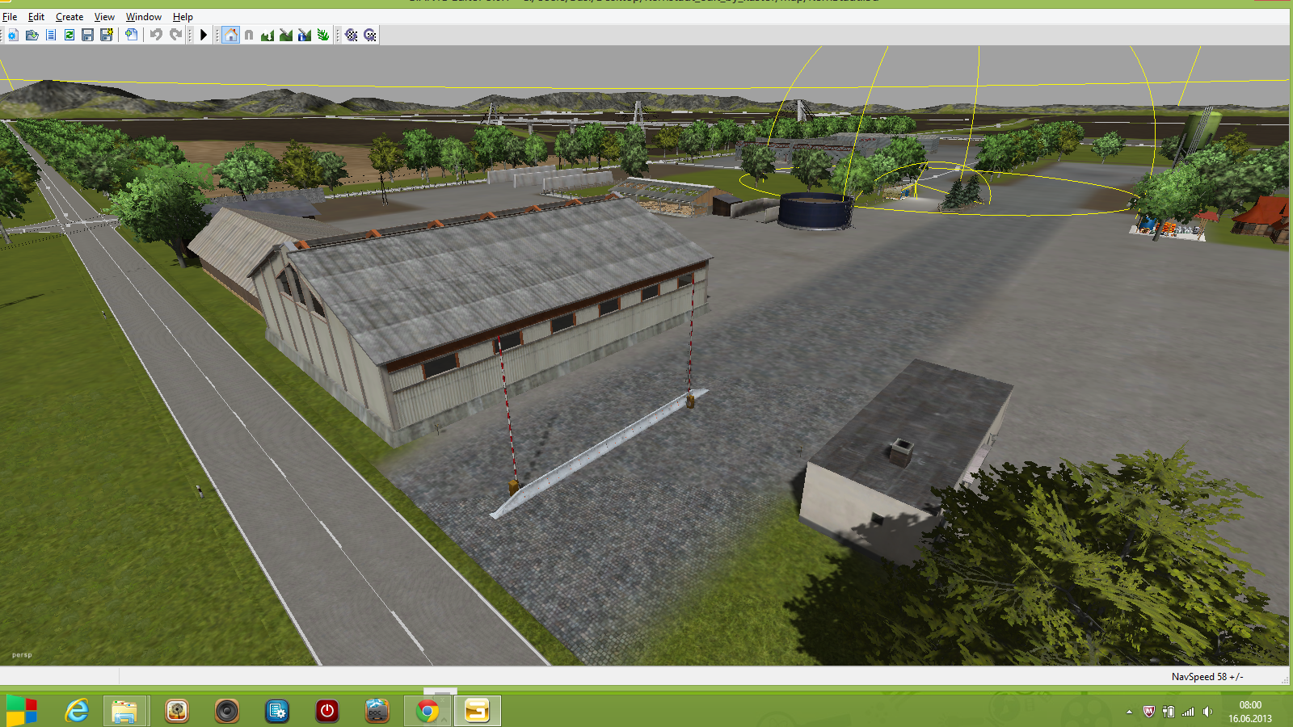Click the first checkered sphere toolbar icon
The height and width of the screenshot is (727, 1293).
[352, 35]
